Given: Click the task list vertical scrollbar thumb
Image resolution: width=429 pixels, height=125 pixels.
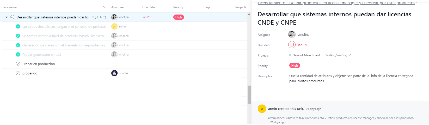Looking at the screenshot, I should click(249, 95).
